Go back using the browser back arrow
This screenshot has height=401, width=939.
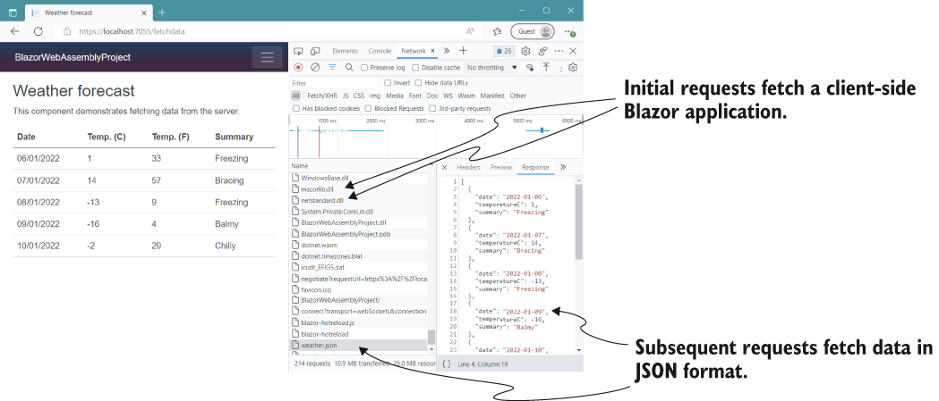[x=15, y=31]
